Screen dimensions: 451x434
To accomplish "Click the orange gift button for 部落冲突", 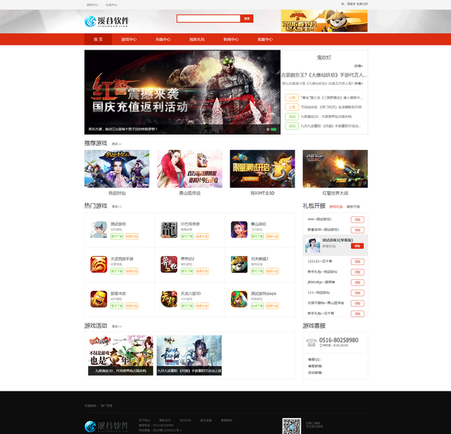I will pyautogui.click(x=132, y=306).
